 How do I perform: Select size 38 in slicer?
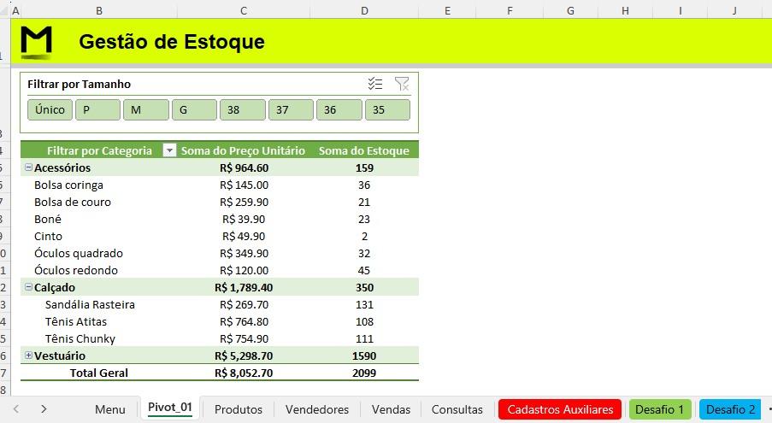242,109
